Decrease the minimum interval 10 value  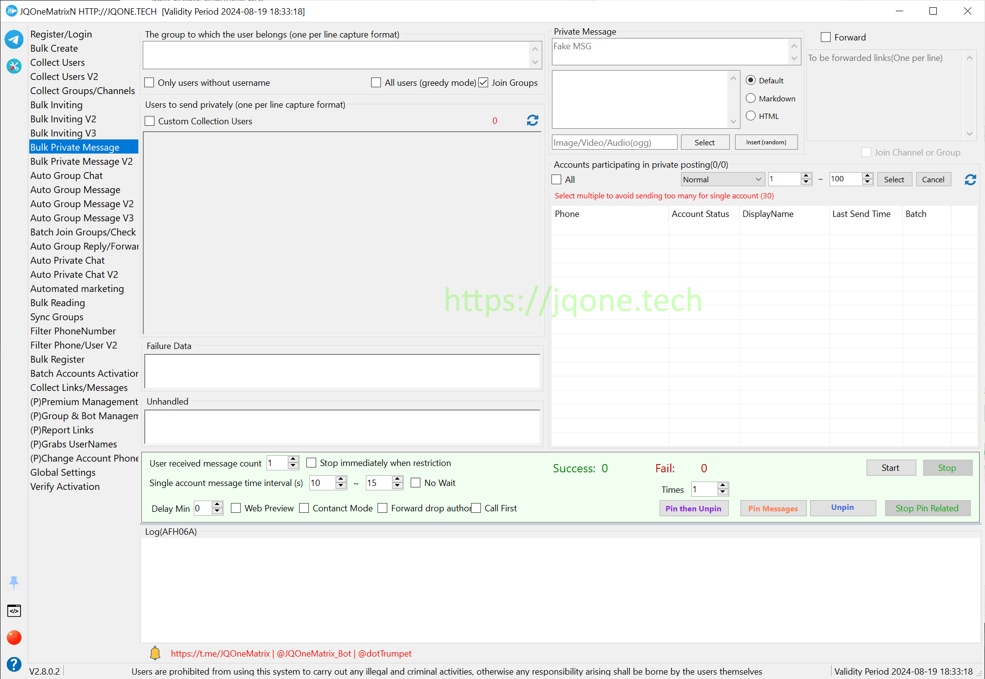(x=341, y=486)
